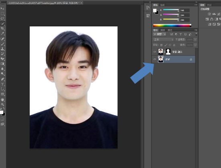
Task: Add a Black & White adjustment
Action: pyautogui.click(x=216, y=19)
